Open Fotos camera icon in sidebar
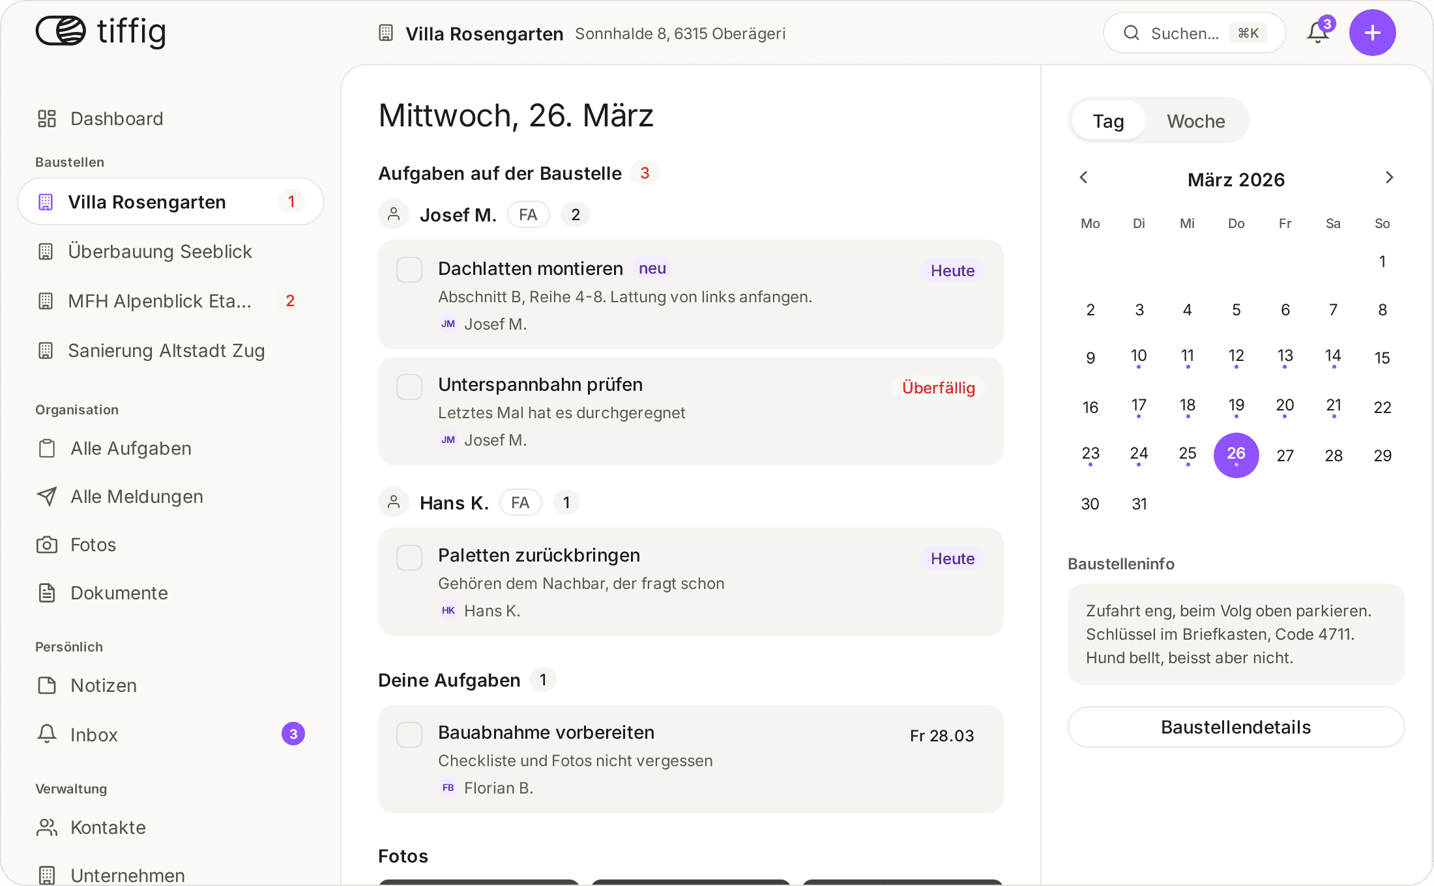 (47, 545)
